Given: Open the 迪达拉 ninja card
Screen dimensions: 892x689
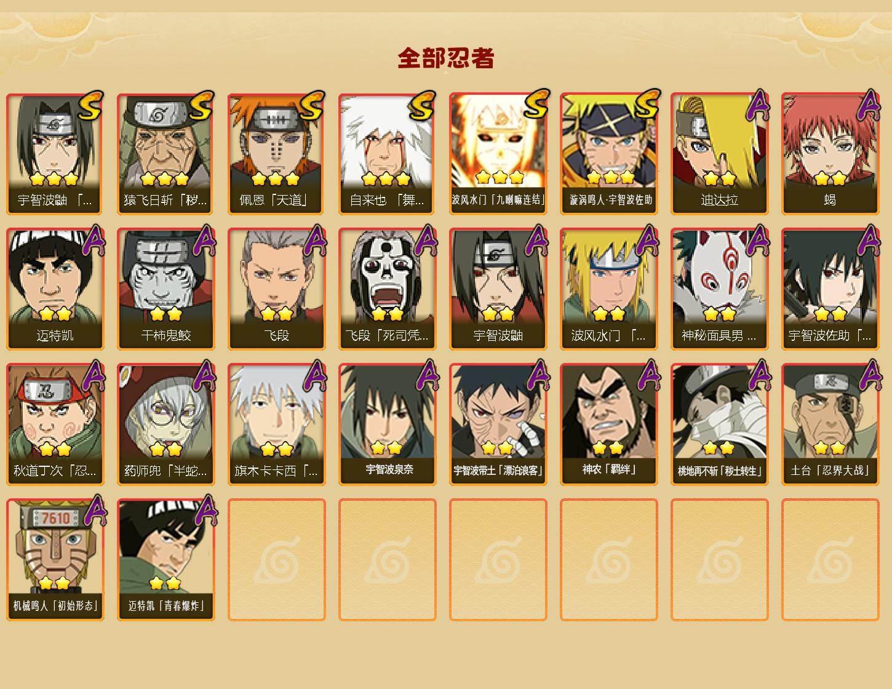Looking at the screenshot, I should tap(719, 154).
